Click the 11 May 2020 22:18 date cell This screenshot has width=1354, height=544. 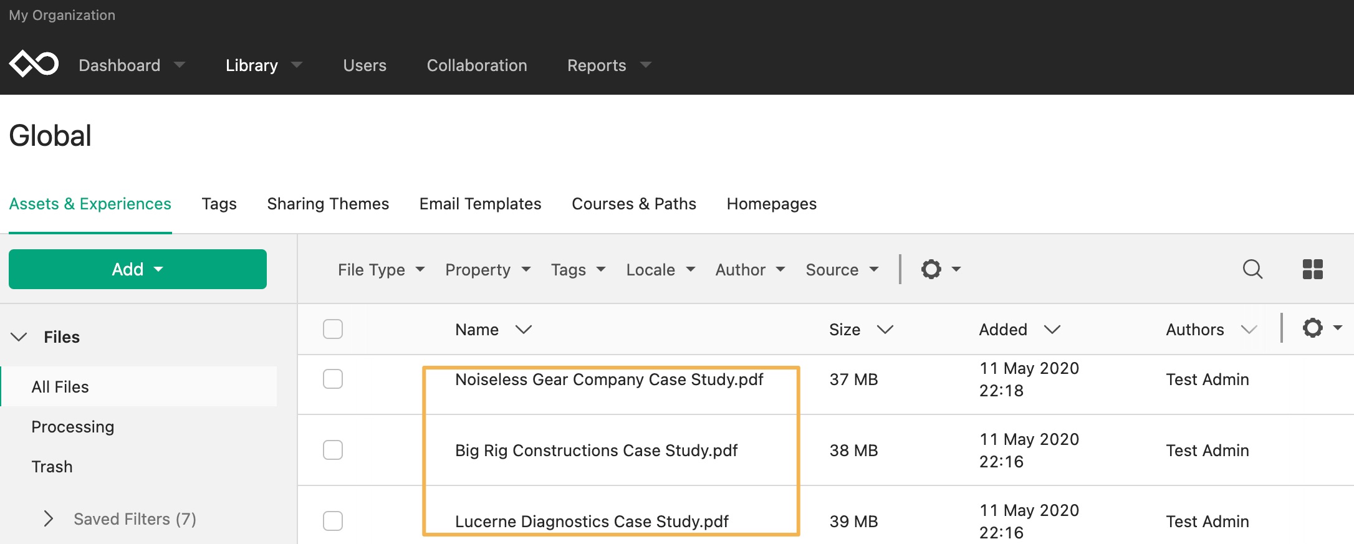[1029, 379]
